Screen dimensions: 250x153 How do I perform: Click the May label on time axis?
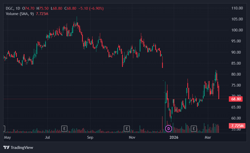tap(8, 137)
